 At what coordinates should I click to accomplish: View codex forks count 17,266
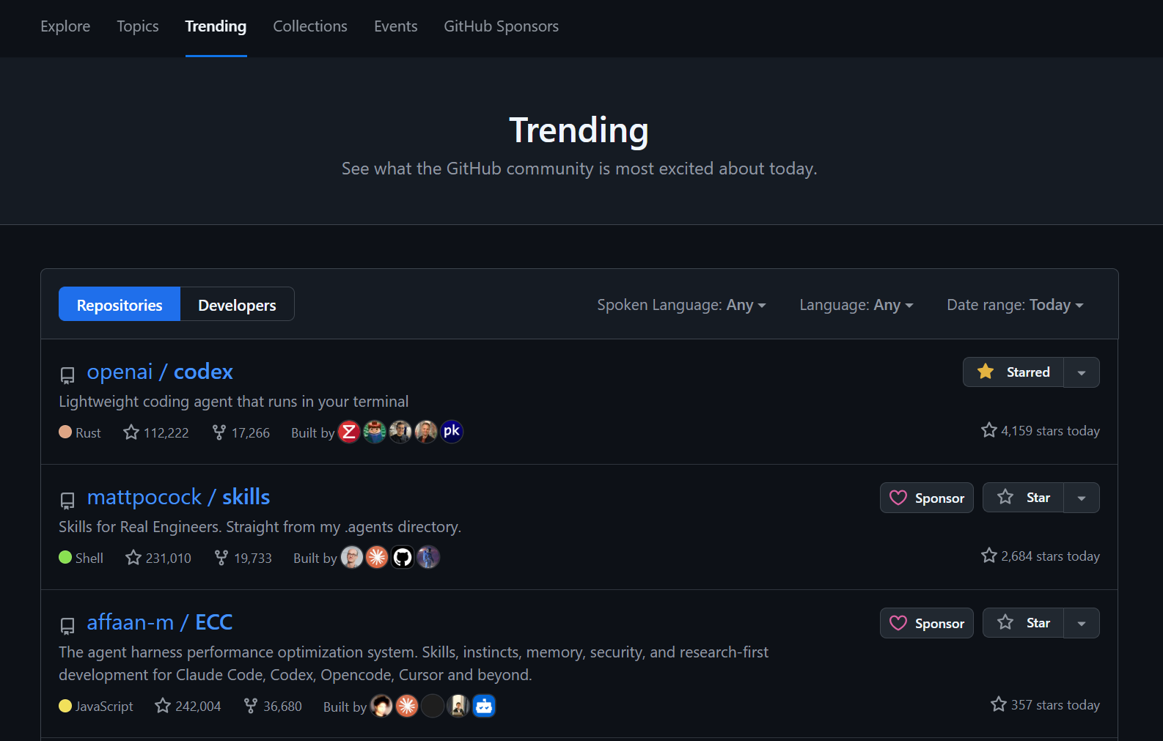pos(241,432)
